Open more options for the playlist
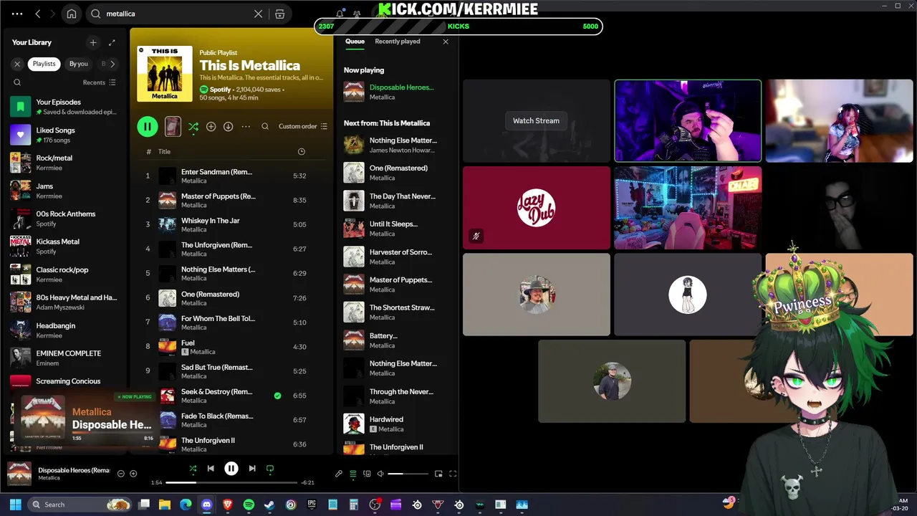The width and height of the screenshot is (917, 516). [x=246, y=127]
